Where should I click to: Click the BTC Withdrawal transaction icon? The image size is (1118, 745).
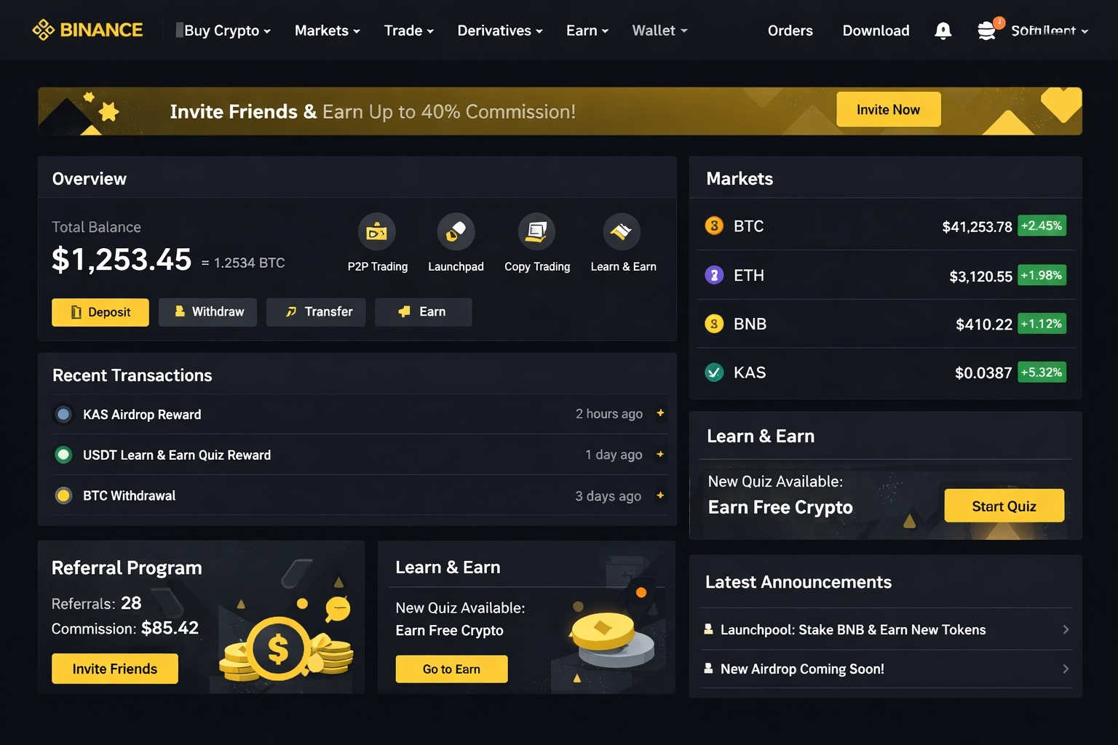coord(63,495)
